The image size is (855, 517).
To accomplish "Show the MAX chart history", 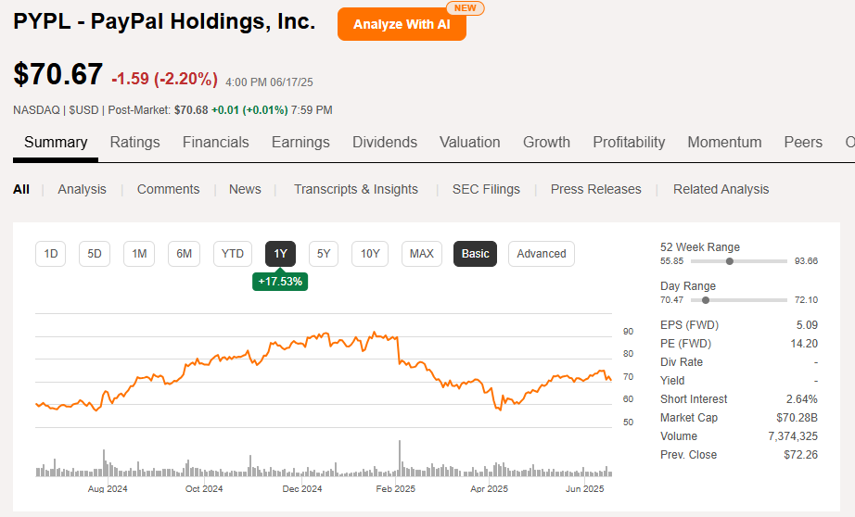I will 422,254.
